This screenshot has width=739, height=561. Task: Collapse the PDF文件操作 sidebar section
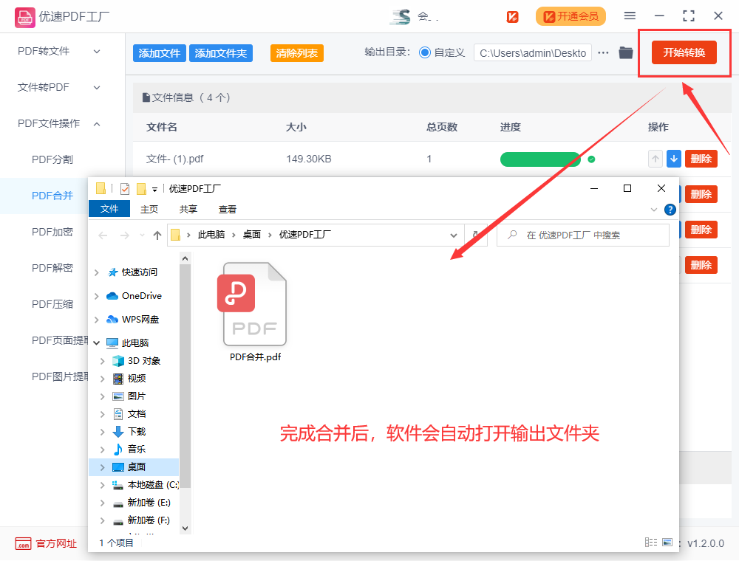point(97,124)
